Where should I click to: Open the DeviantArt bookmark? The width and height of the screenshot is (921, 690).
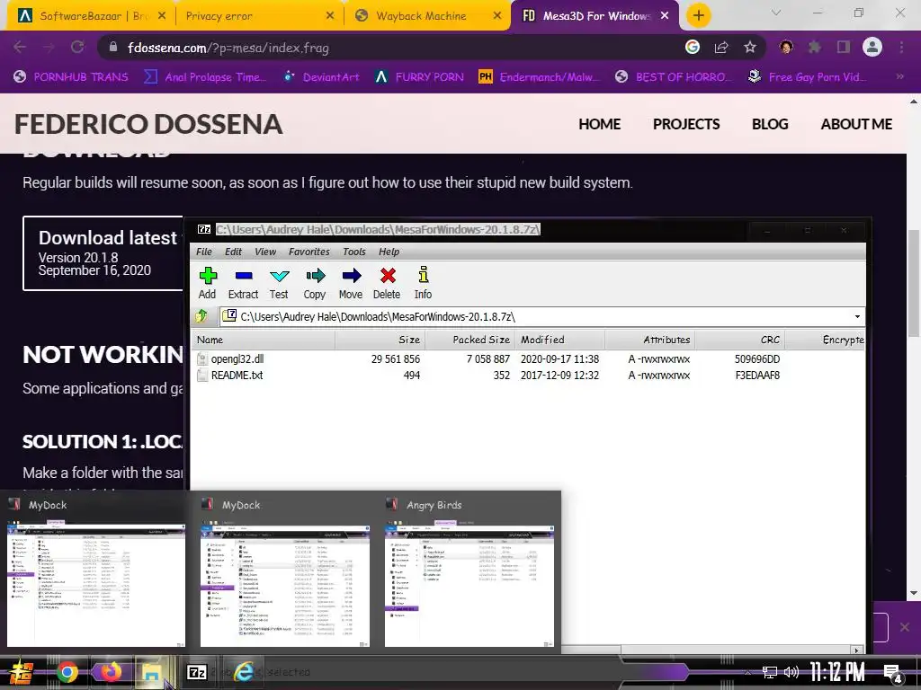point(321,77)
